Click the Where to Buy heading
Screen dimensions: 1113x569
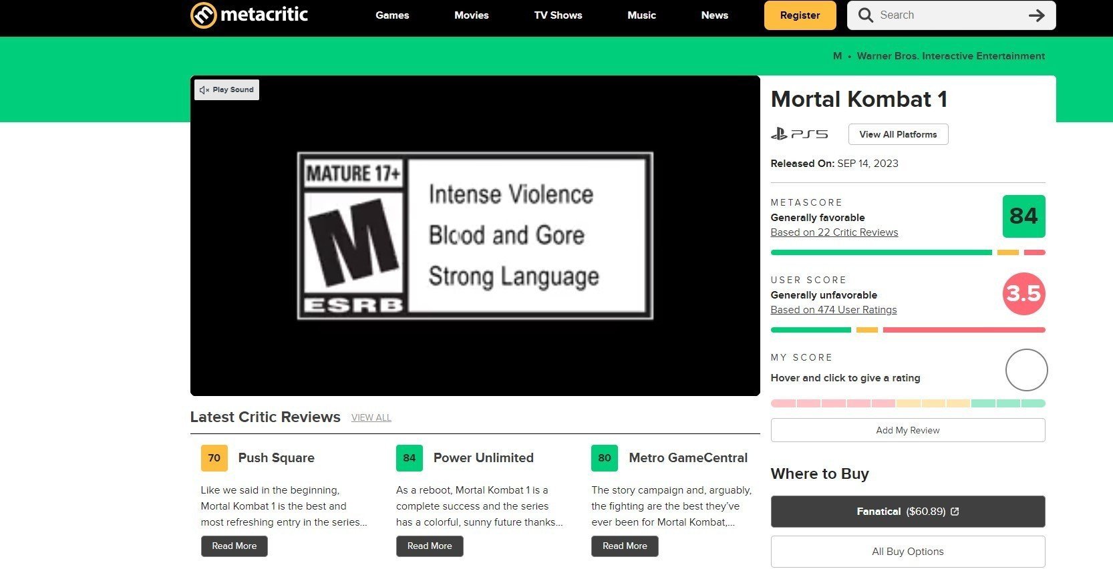tap(820, 474)
